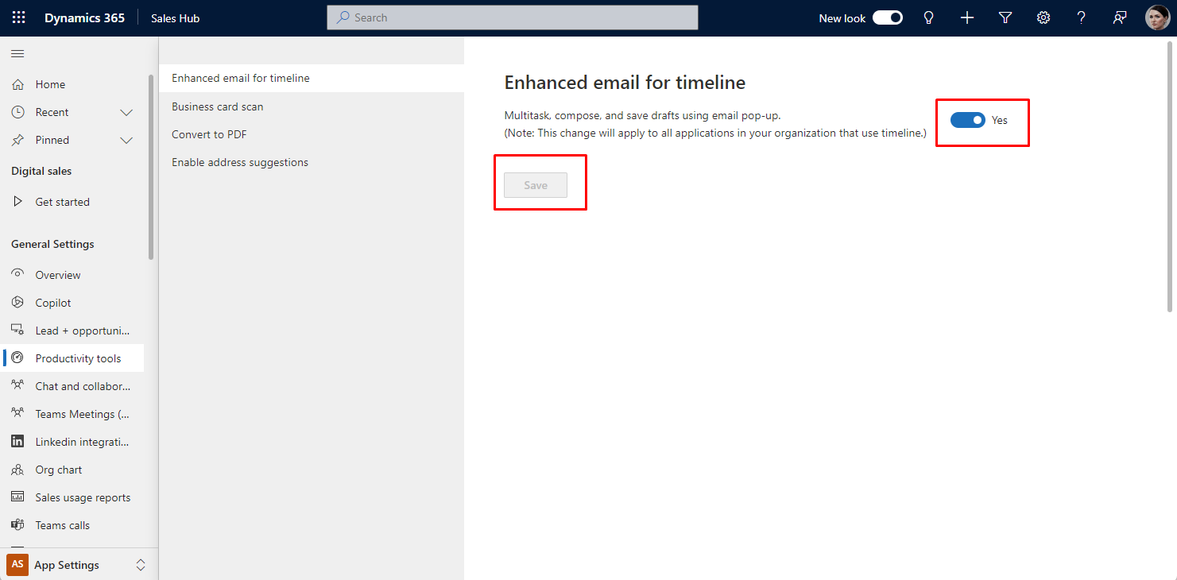Collapse the hamburger navigation menu
This screenshot has width=1177, height=580.
17,53
